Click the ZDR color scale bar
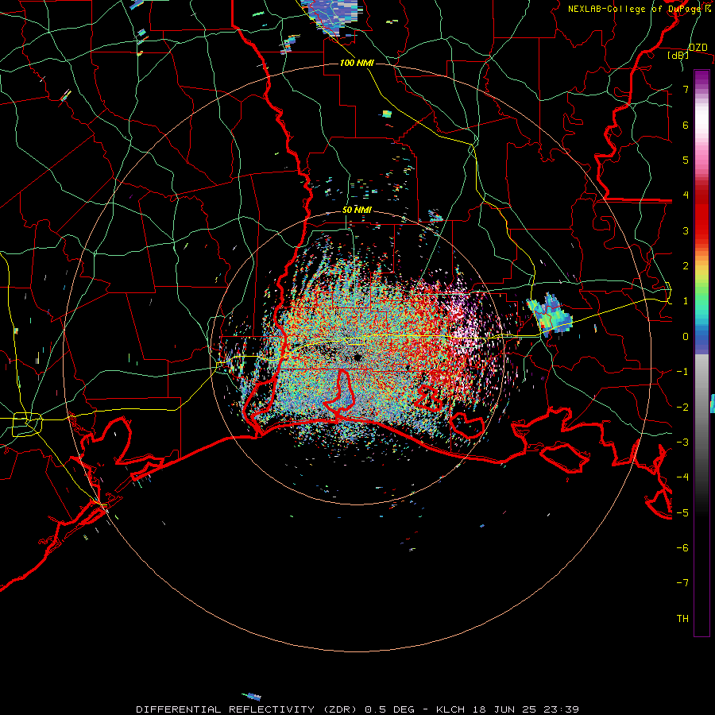This screenshot has width=715, height=715. coord(701,353)
